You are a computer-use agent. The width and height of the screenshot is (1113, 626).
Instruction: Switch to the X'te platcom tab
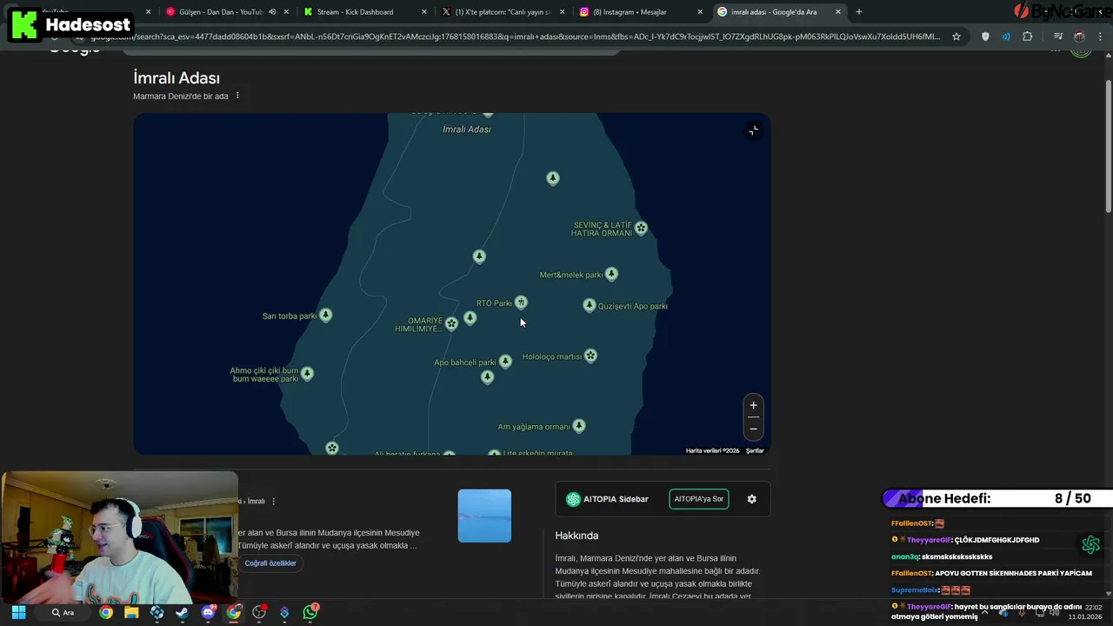tap(503, 12)
